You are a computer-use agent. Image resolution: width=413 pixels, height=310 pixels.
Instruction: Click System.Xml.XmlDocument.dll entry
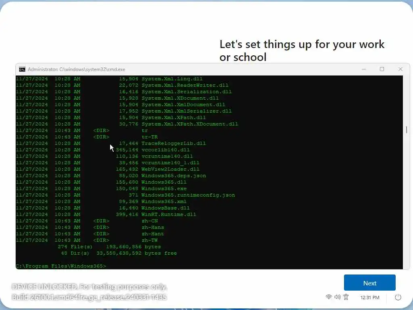coord(184,105)
